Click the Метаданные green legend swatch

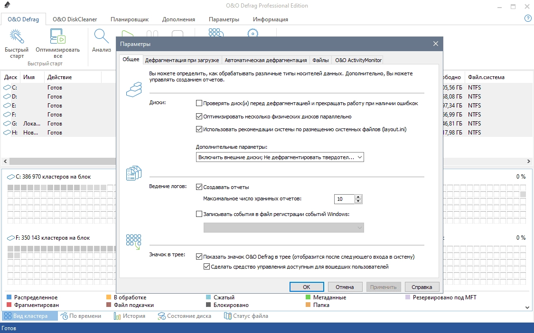click(x=308, y=297)
